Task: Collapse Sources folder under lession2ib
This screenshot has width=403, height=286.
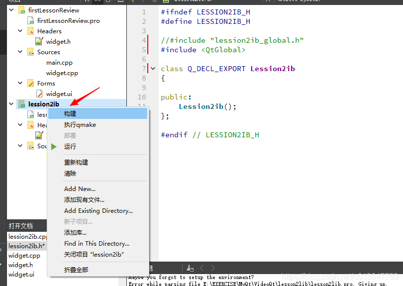Action: (20, 145)
